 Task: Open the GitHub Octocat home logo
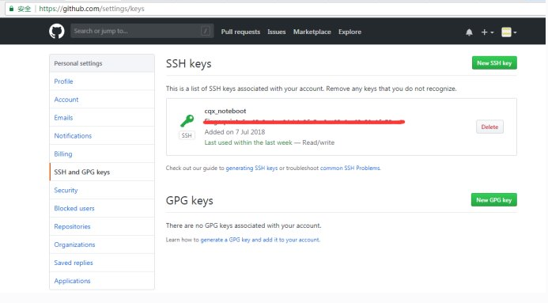(57, 32)
